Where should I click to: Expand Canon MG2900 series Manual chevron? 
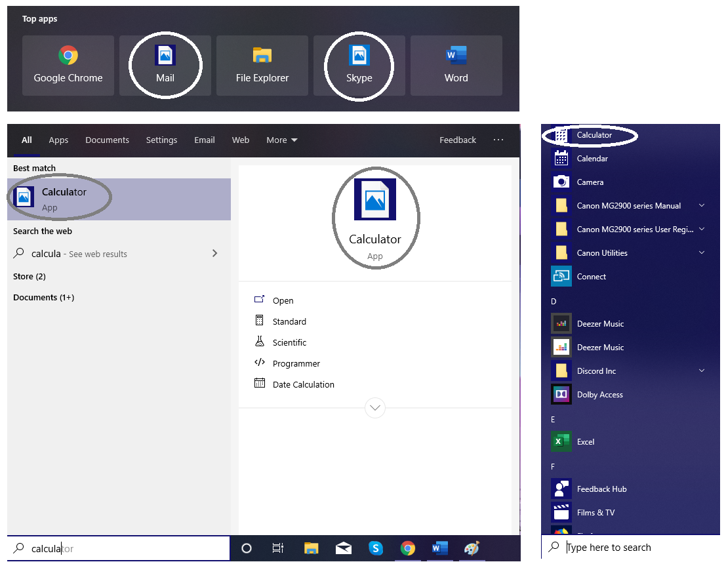702,205
